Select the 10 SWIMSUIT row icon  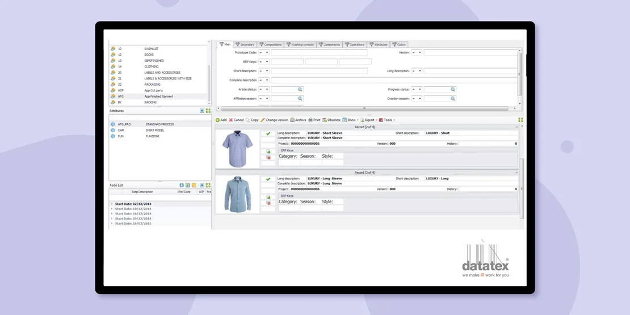pos(113,49)
